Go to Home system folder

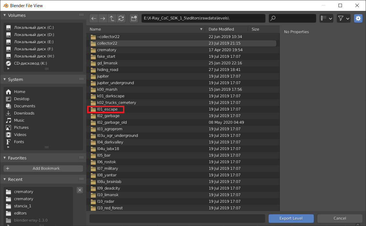(43, 92)
